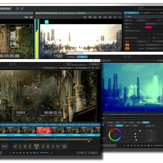
Task: Select the Offset tab in 3-Way correction
Action: click(135, 126)
